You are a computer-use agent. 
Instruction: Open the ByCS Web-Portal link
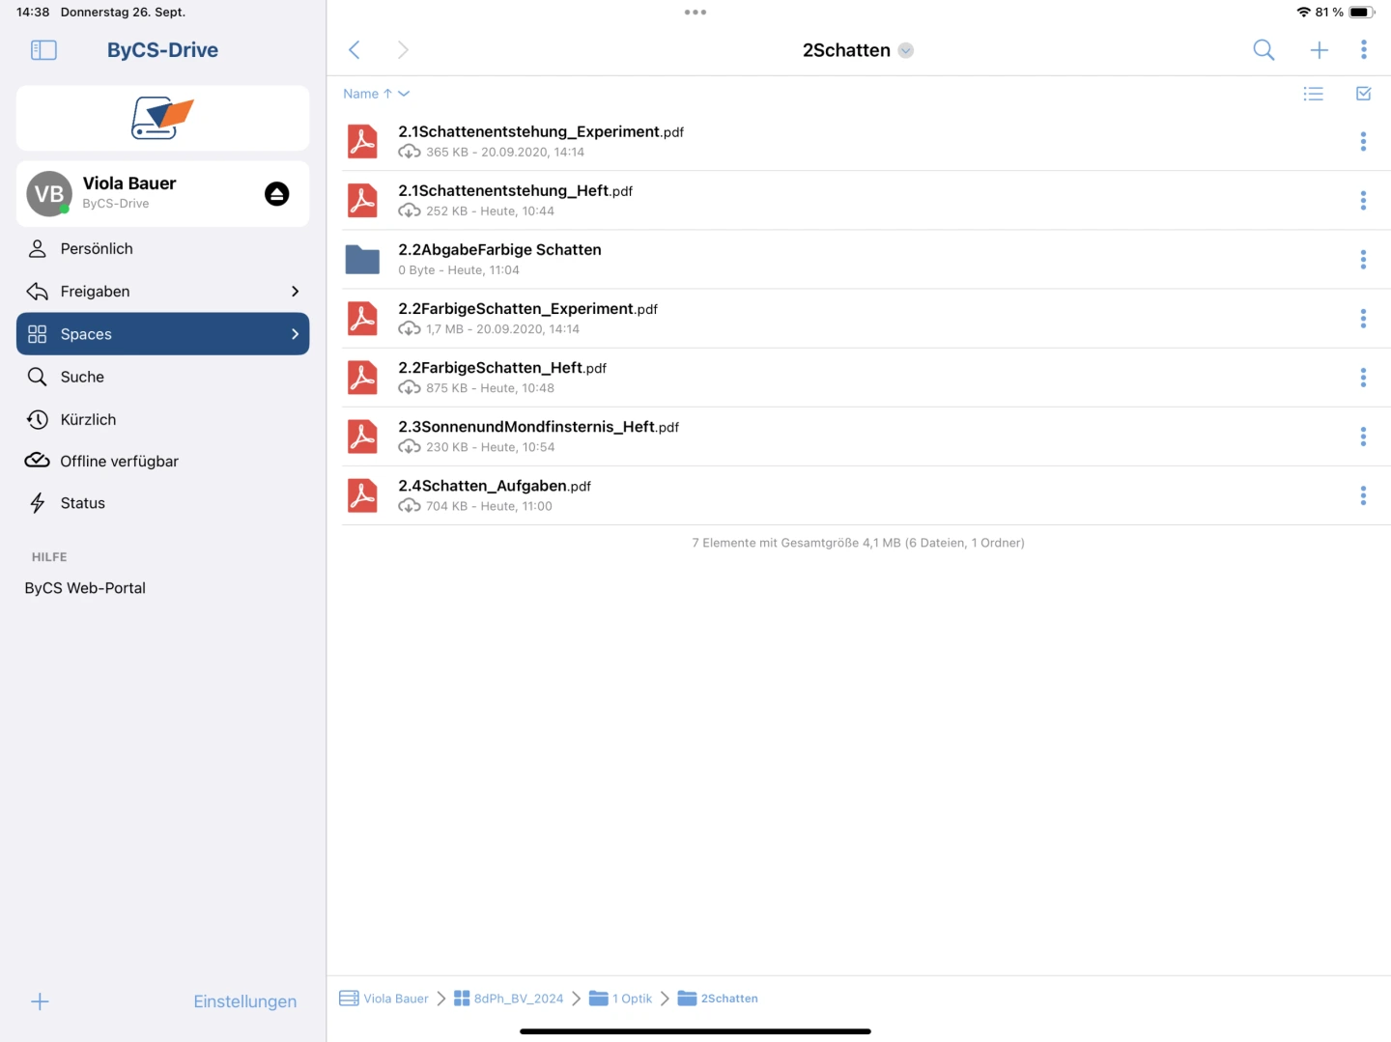coord(85,588)
